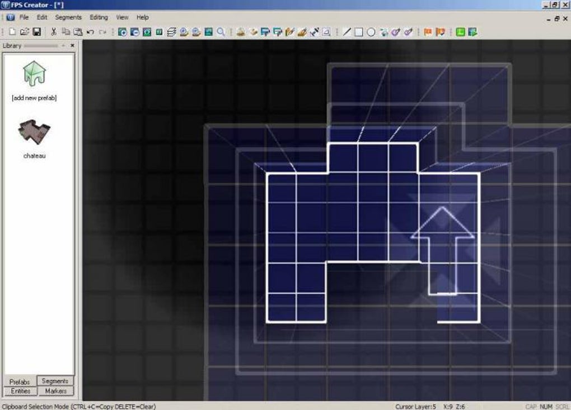Choose the second blue paint roller tool
Screen dimensions: 571x410
(278, 32)
